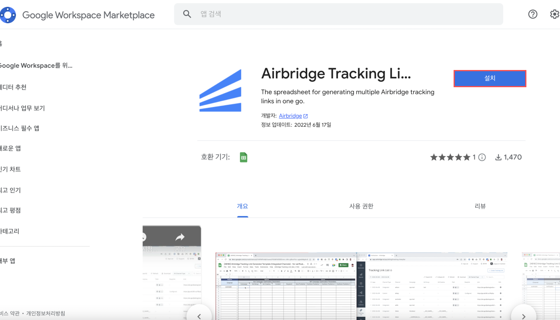Click the 1,470 download count text
This screenshot has height=320, width=560.
click(513, 157)
